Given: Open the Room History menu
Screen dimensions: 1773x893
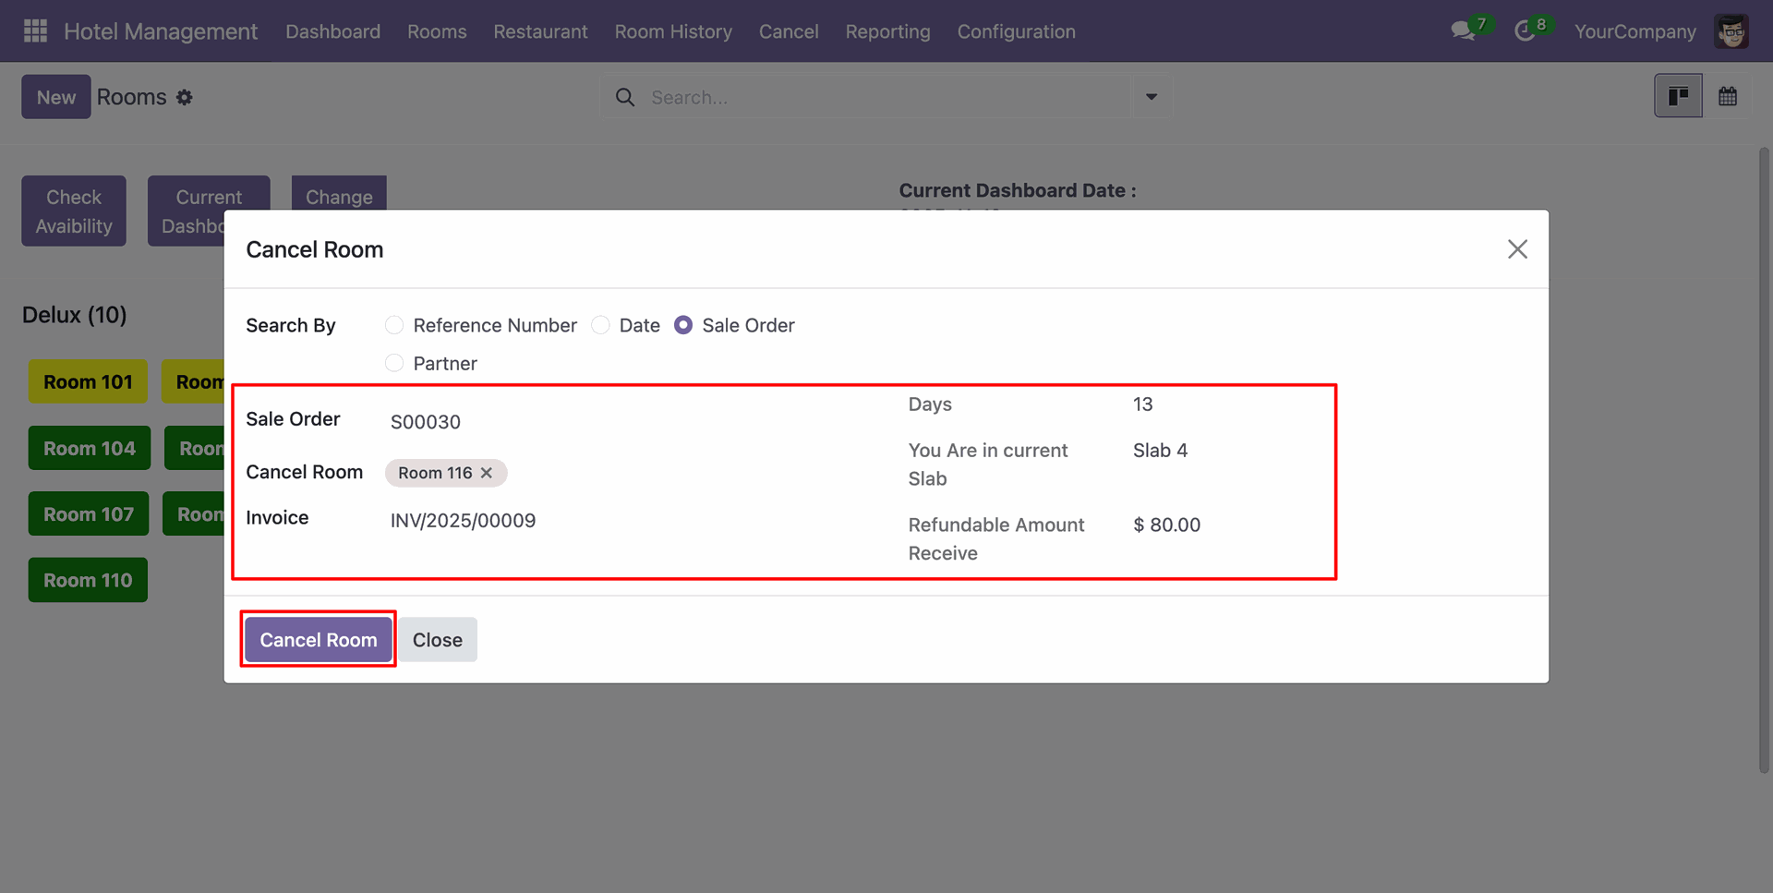Looking at the screenshot, I should pyautogui.click(x=673, y=31).
